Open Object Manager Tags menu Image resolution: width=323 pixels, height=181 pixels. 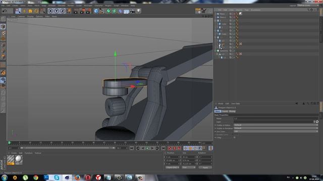pyautogui.click(x=246, y=10)
